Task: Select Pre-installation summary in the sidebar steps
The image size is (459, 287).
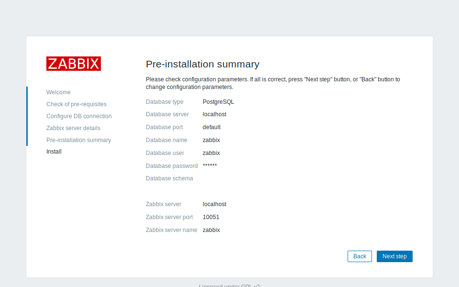Action: click(78, 140)
